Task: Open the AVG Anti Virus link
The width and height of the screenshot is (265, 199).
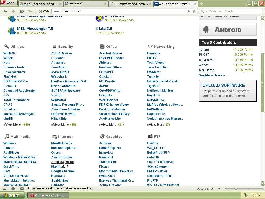Action: 62,53
